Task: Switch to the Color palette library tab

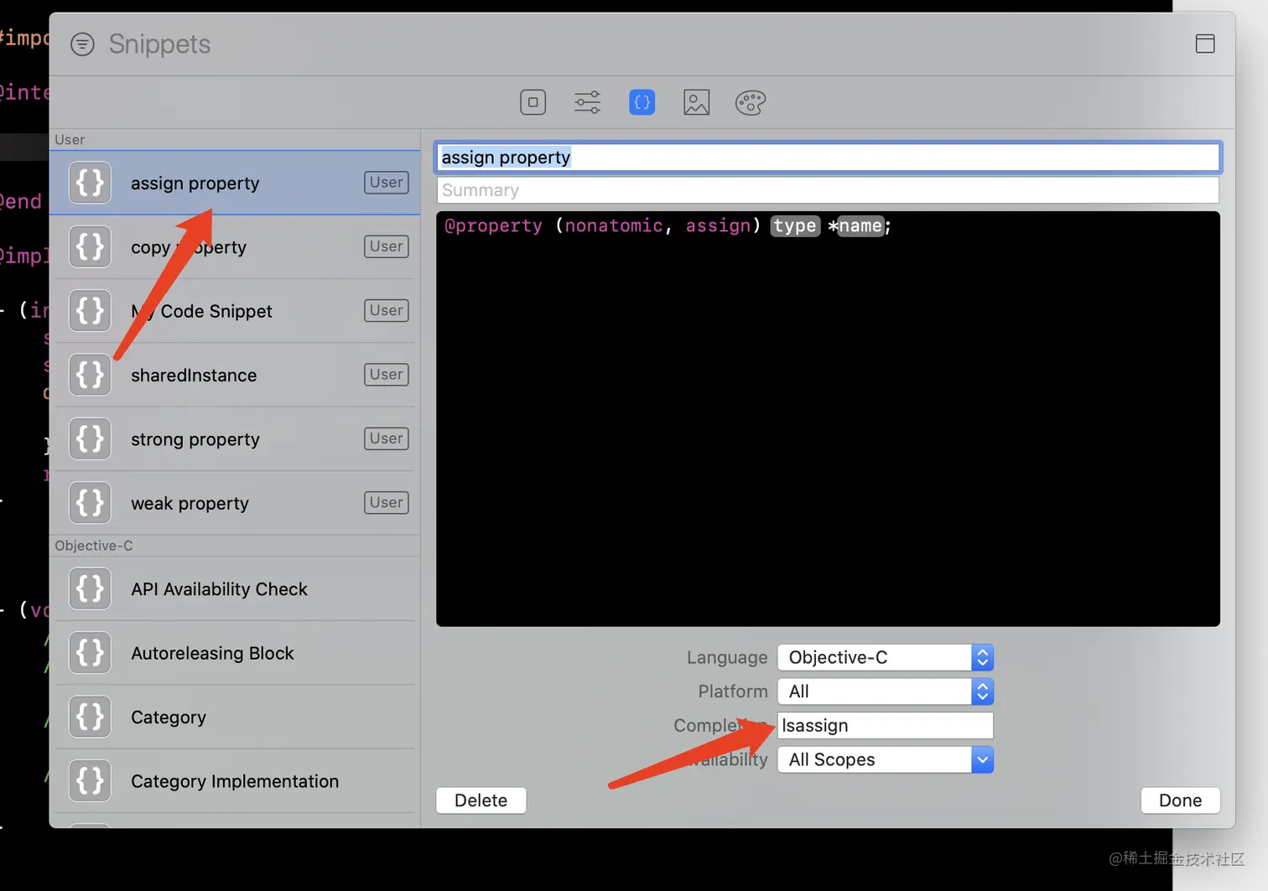Action: [751, 102]
